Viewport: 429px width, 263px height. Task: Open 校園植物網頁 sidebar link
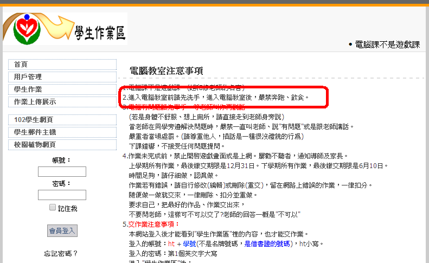(35, 144)
